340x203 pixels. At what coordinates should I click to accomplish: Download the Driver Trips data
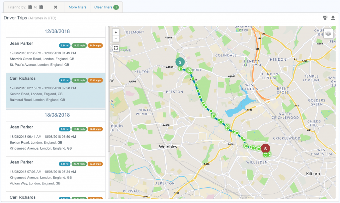point(333,18)
